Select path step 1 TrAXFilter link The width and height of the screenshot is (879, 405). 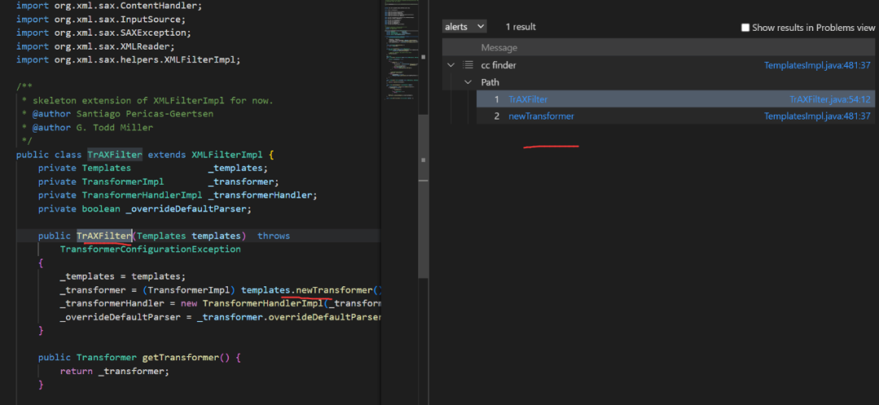pyautogui.click(x=527, y=99)
